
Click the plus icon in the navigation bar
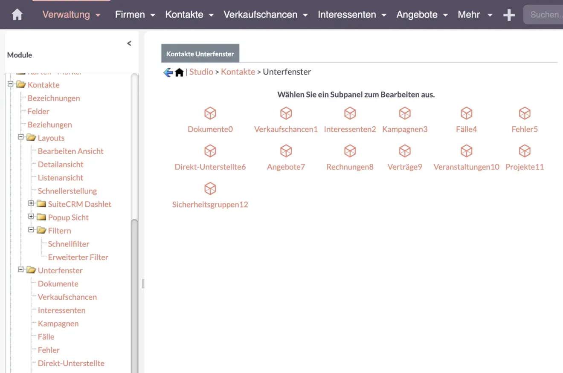(x=508, y=14)
